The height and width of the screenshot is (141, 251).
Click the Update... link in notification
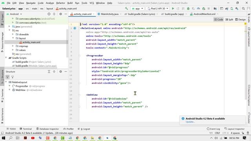(x=190, y=122)
